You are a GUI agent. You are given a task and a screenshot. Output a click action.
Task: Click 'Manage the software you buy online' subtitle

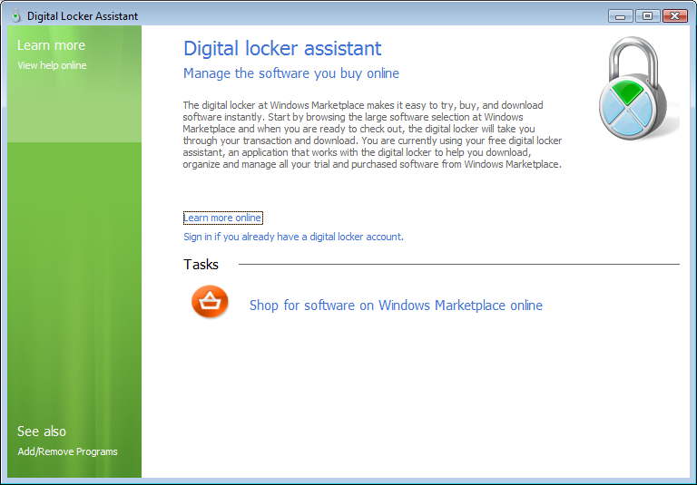click(x=291, y=73)
